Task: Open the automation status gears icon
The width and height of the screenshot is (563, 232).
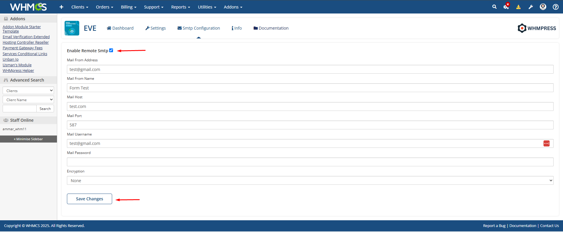Action: (x=506, y=6)
